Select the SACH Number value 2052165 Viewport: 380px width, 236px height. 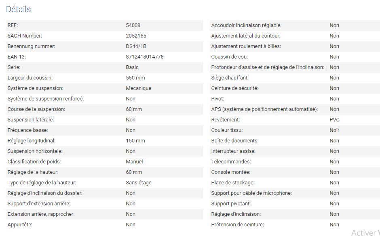point(136,36)
